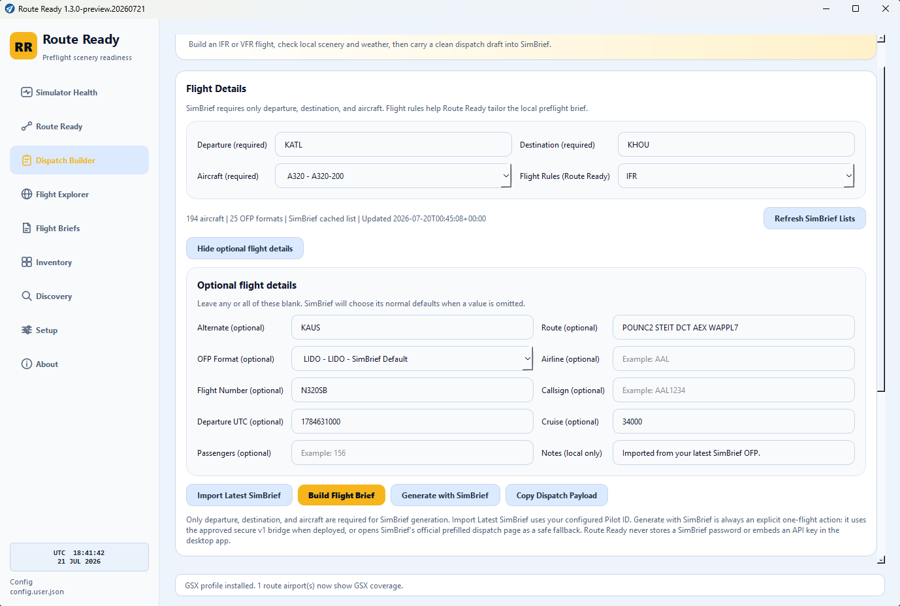
Task: Click the Cruise field showing 34000
Action: click(733, 421)
